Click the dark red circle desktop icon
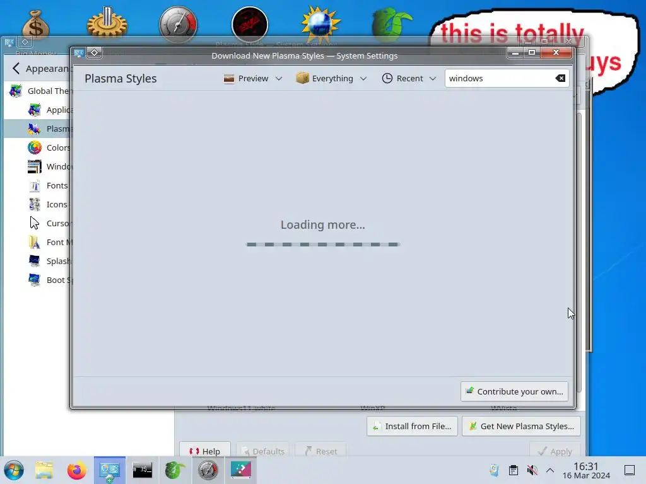 250,25
